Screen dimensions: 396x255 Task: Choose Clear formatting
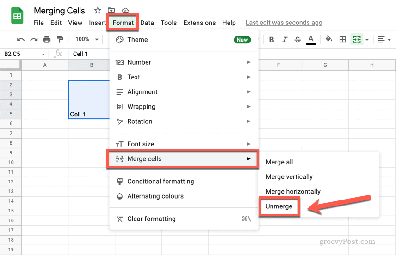(x=184, y=219)
